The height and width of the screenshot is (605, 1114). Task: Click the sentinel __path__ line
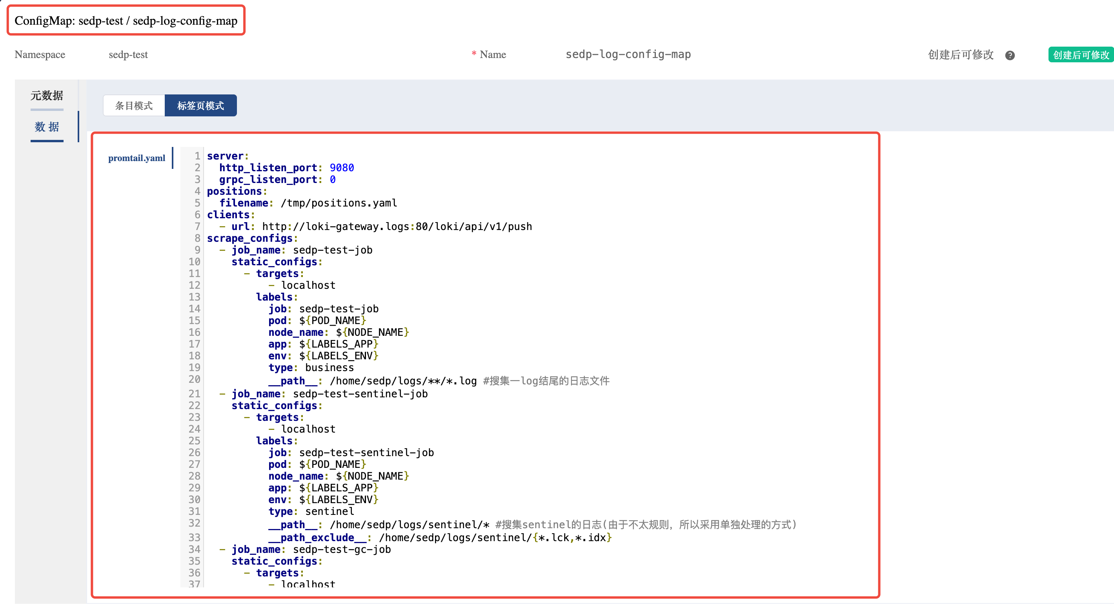532,525
